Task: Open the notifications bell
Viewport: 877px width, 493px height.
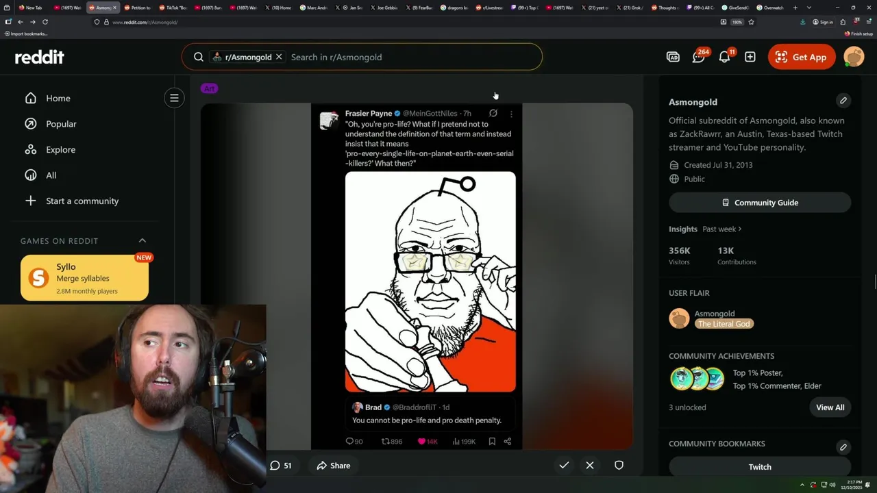Action: click(725, 57)
